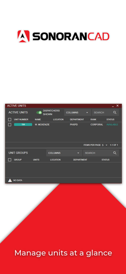Click the NO DATA text
The width and height of the screenshot is (126, 274).
coord(18,180)
